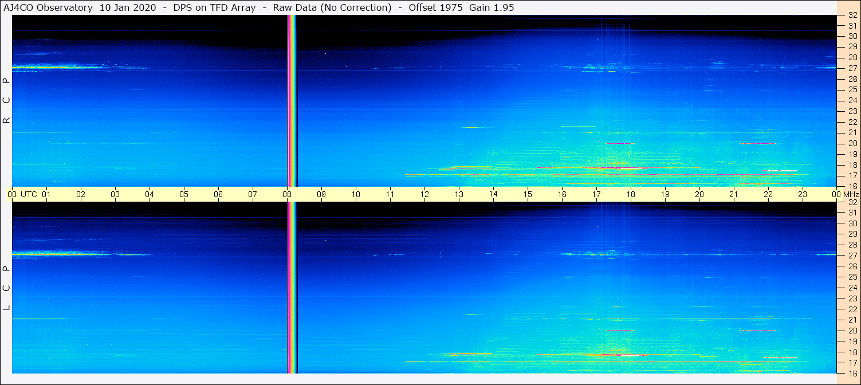Click the 12 hour mark on time axis
861x385 pixels.
pyautogui.click(x=424, y=194)
